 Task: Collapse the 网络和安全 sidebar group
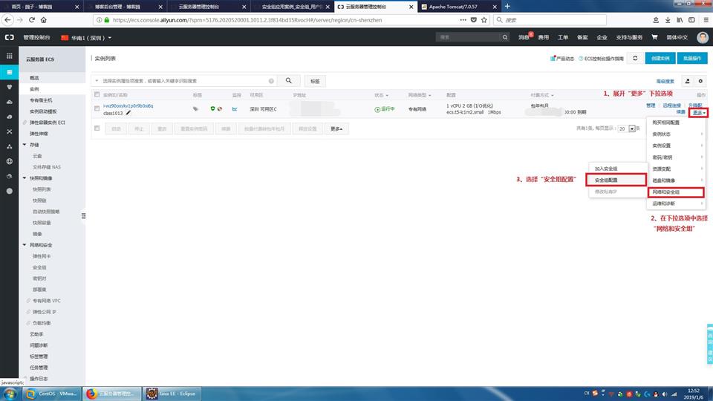point(25,245)
